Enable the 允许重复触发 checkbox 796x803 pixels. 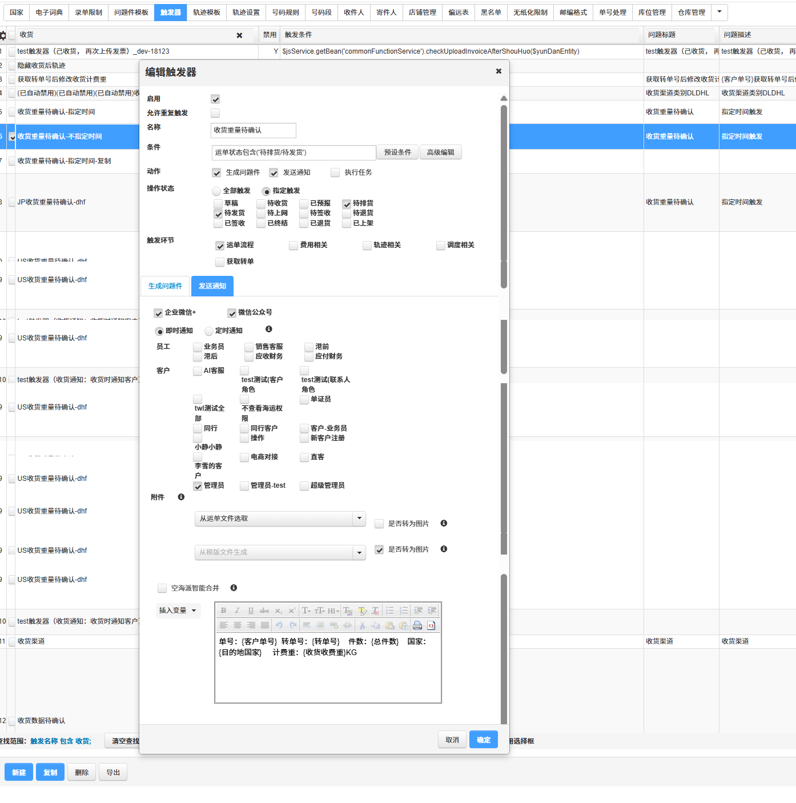click(x=215, y=113)
